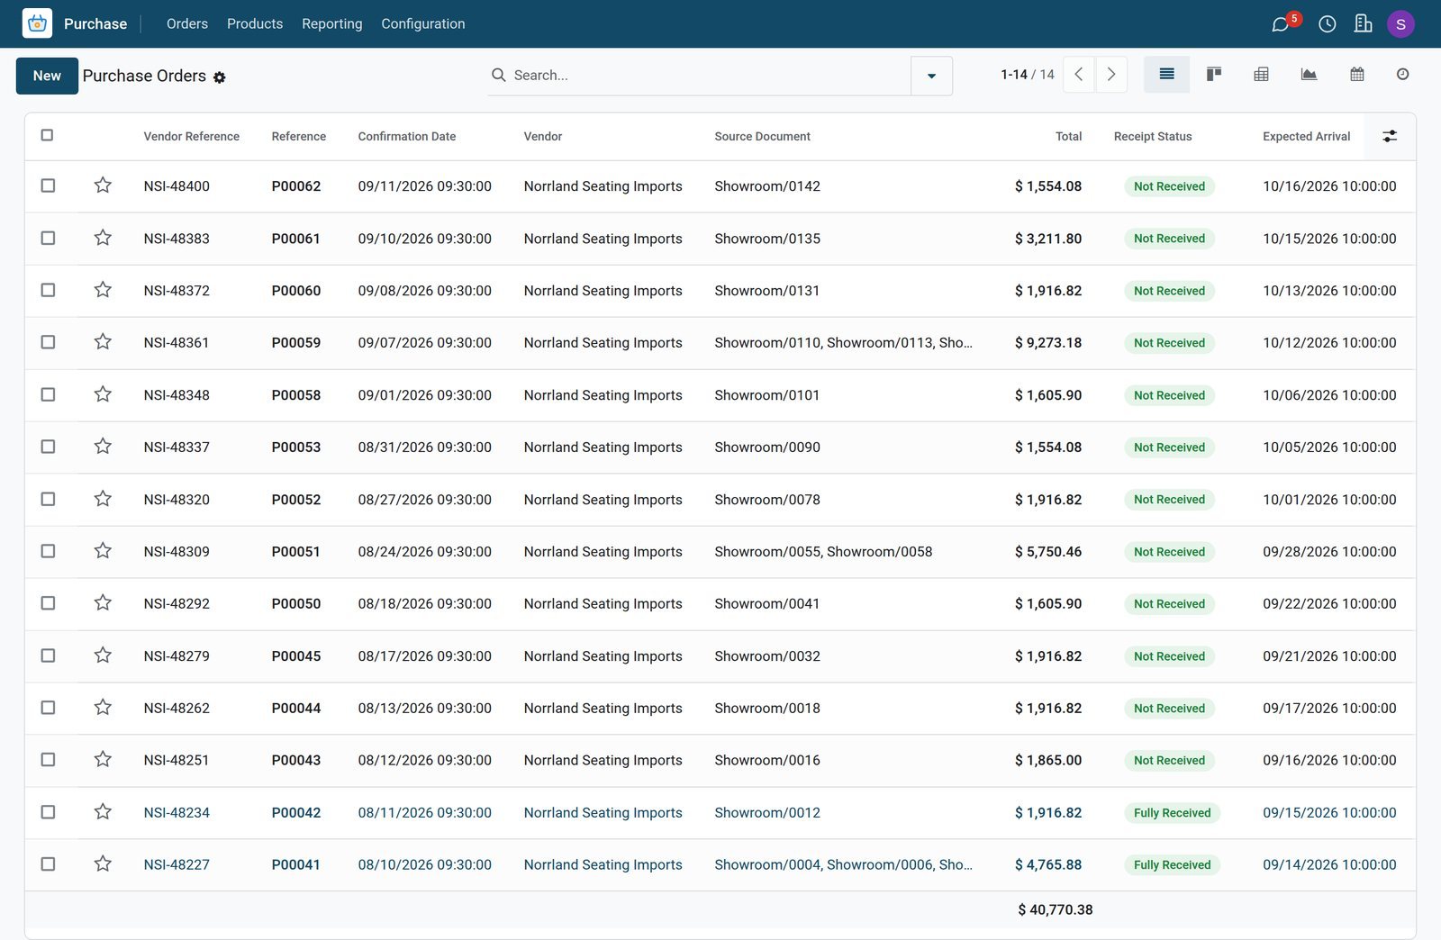
Task: Star the P00041 order as favorite
Action: click(103, 864)
